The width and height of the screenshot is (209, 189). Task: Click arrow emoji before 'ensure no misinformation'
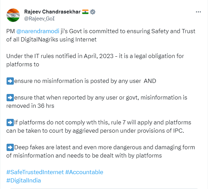tap(10, 81)
